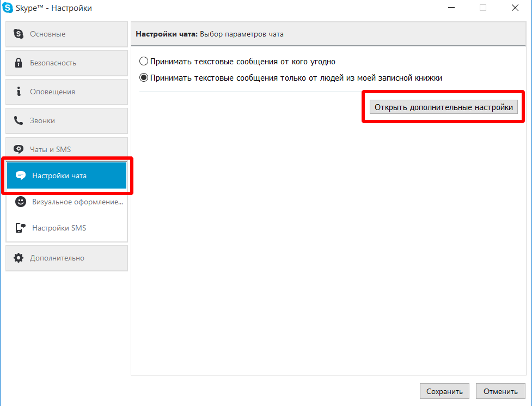This screenshot has height=406, width=532.
Task: Click the phone message icon beside Настройки SMS
Action: 21,228
